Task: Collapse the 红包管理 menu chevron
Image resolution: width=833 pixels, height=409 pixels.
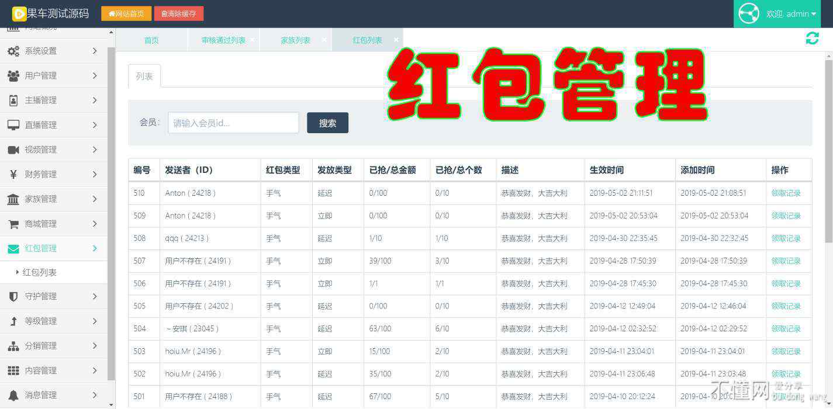Action: (95, 248)
